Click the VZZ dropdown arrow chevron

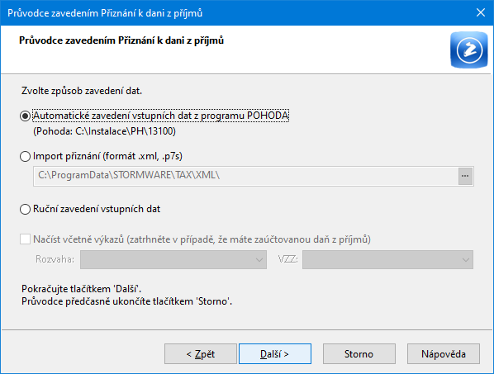(465, 260)
